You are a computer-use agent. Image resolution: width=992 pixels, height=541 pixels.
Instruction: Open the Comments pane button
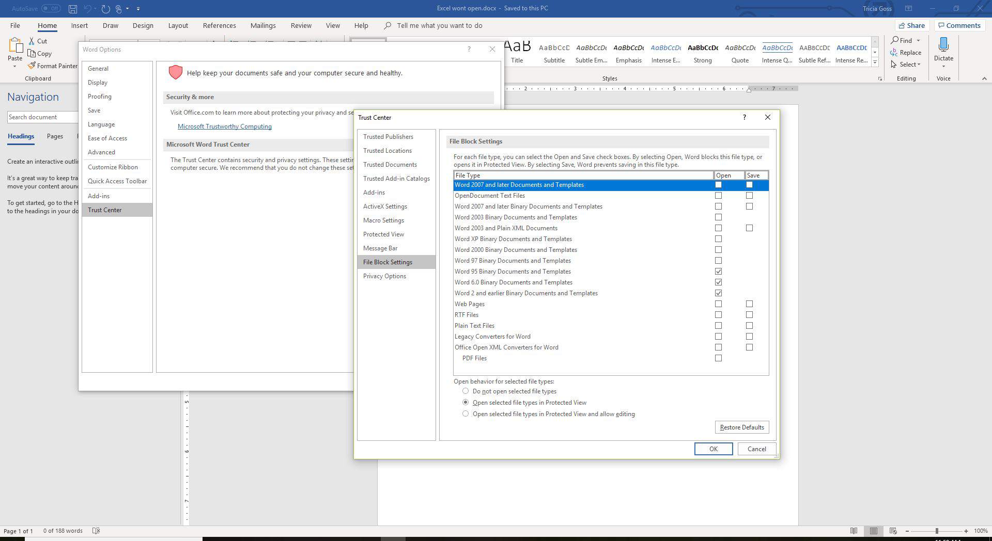tap(959, 25)
